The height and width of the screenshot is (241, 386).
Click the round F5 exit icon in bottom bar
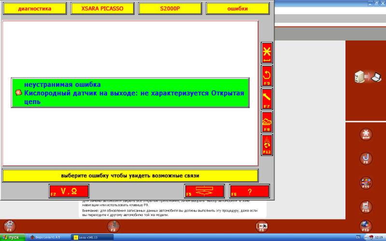262,226
